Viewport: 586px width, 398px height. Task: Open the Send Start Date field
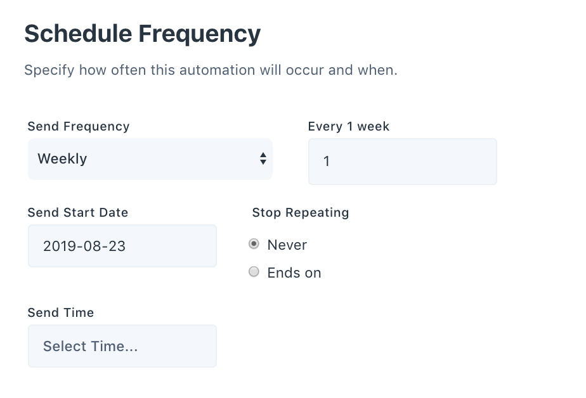(122, 246)
